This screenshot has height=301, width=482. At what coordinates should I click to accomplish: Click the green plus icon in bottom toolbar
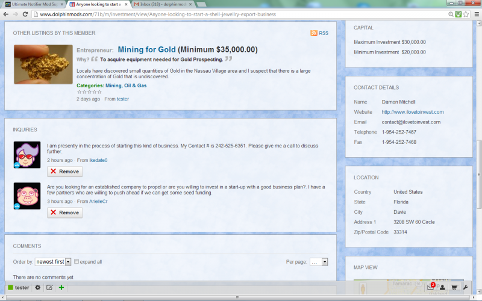click(x=61, y=288)
